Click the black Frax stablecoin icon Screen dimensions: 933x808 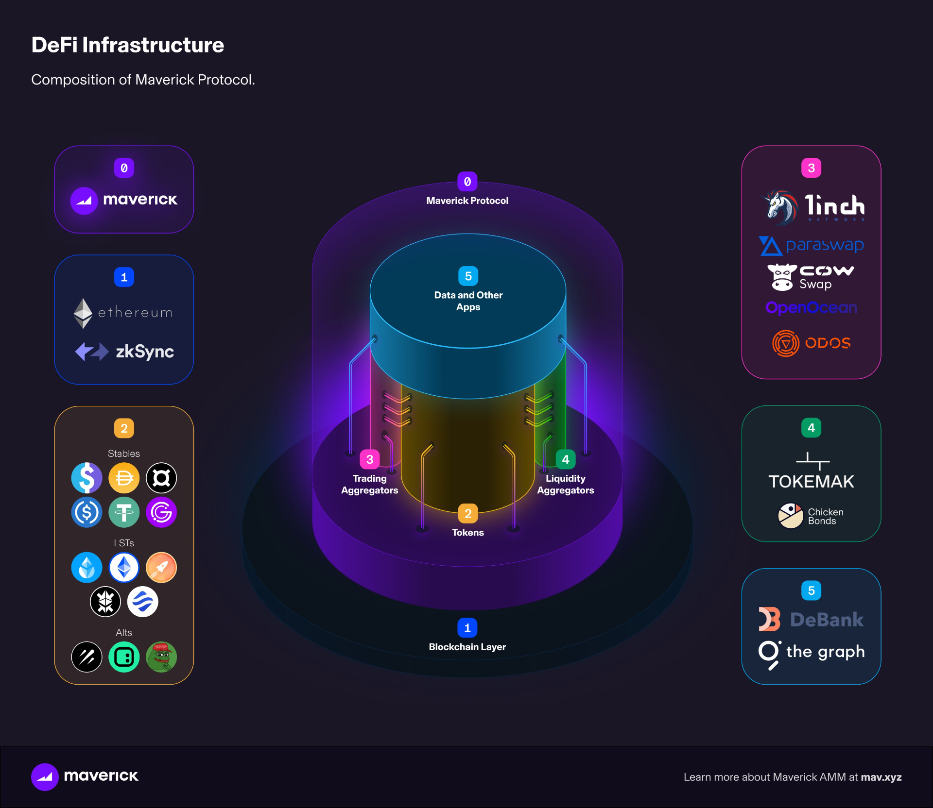click(161, 478)
